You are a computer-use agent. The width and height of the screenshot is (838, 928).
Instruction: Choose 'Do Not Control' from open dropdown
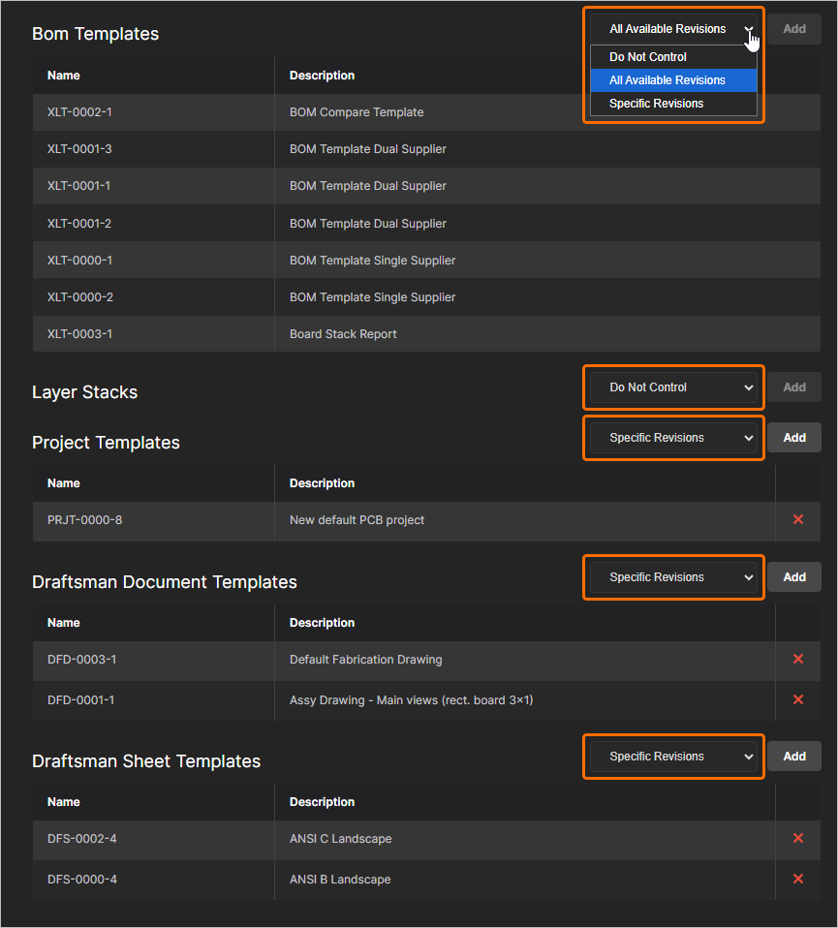coord(648,57)
